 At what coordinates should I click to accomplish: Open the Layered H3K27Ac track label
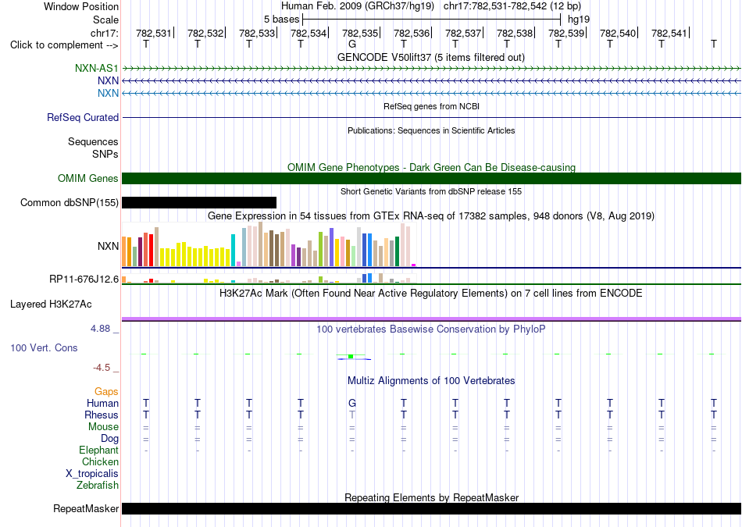(x=51, y=304)
